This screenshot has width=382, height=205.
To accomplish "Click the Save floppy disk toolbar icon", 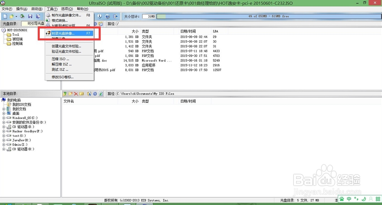I will [x=30, y=16].
